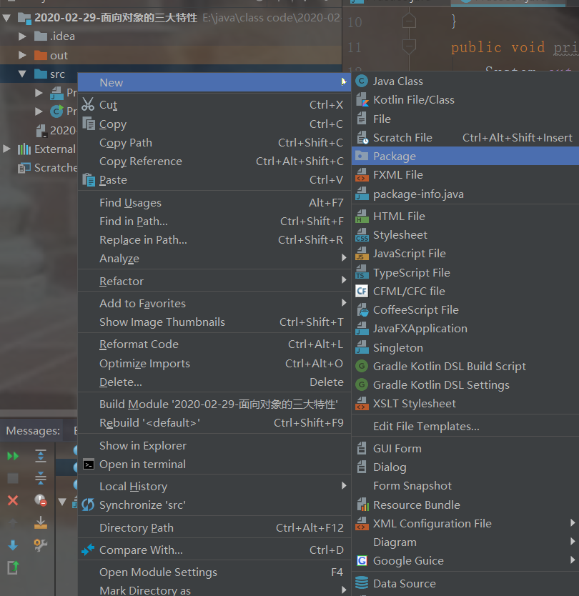Image resolution: width=579 pixels, height=596 pixels.
Task: Click the CFML/CFC file icon
Action: tap(362, 291)
